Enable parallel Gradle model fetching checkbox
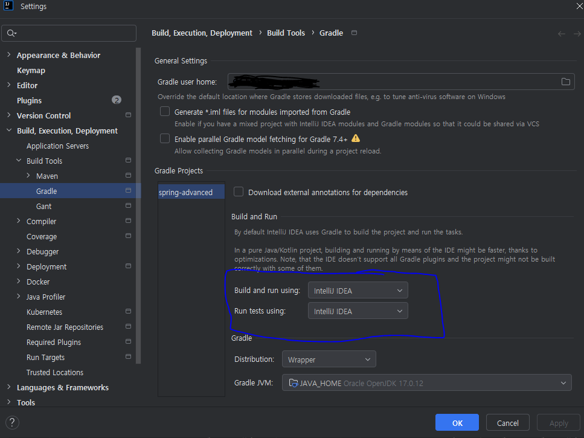 (165, 138)
